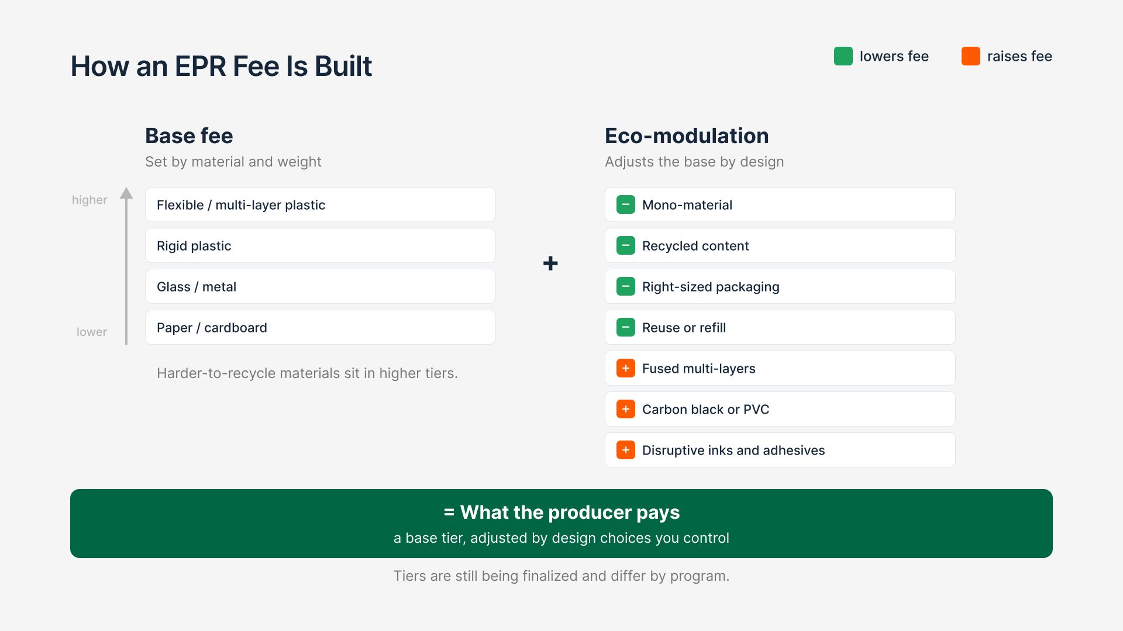Click the 'Eco-modulation' heading
Screen dimensions: 1123x631
pyautogui.click(x=687, y=136)
